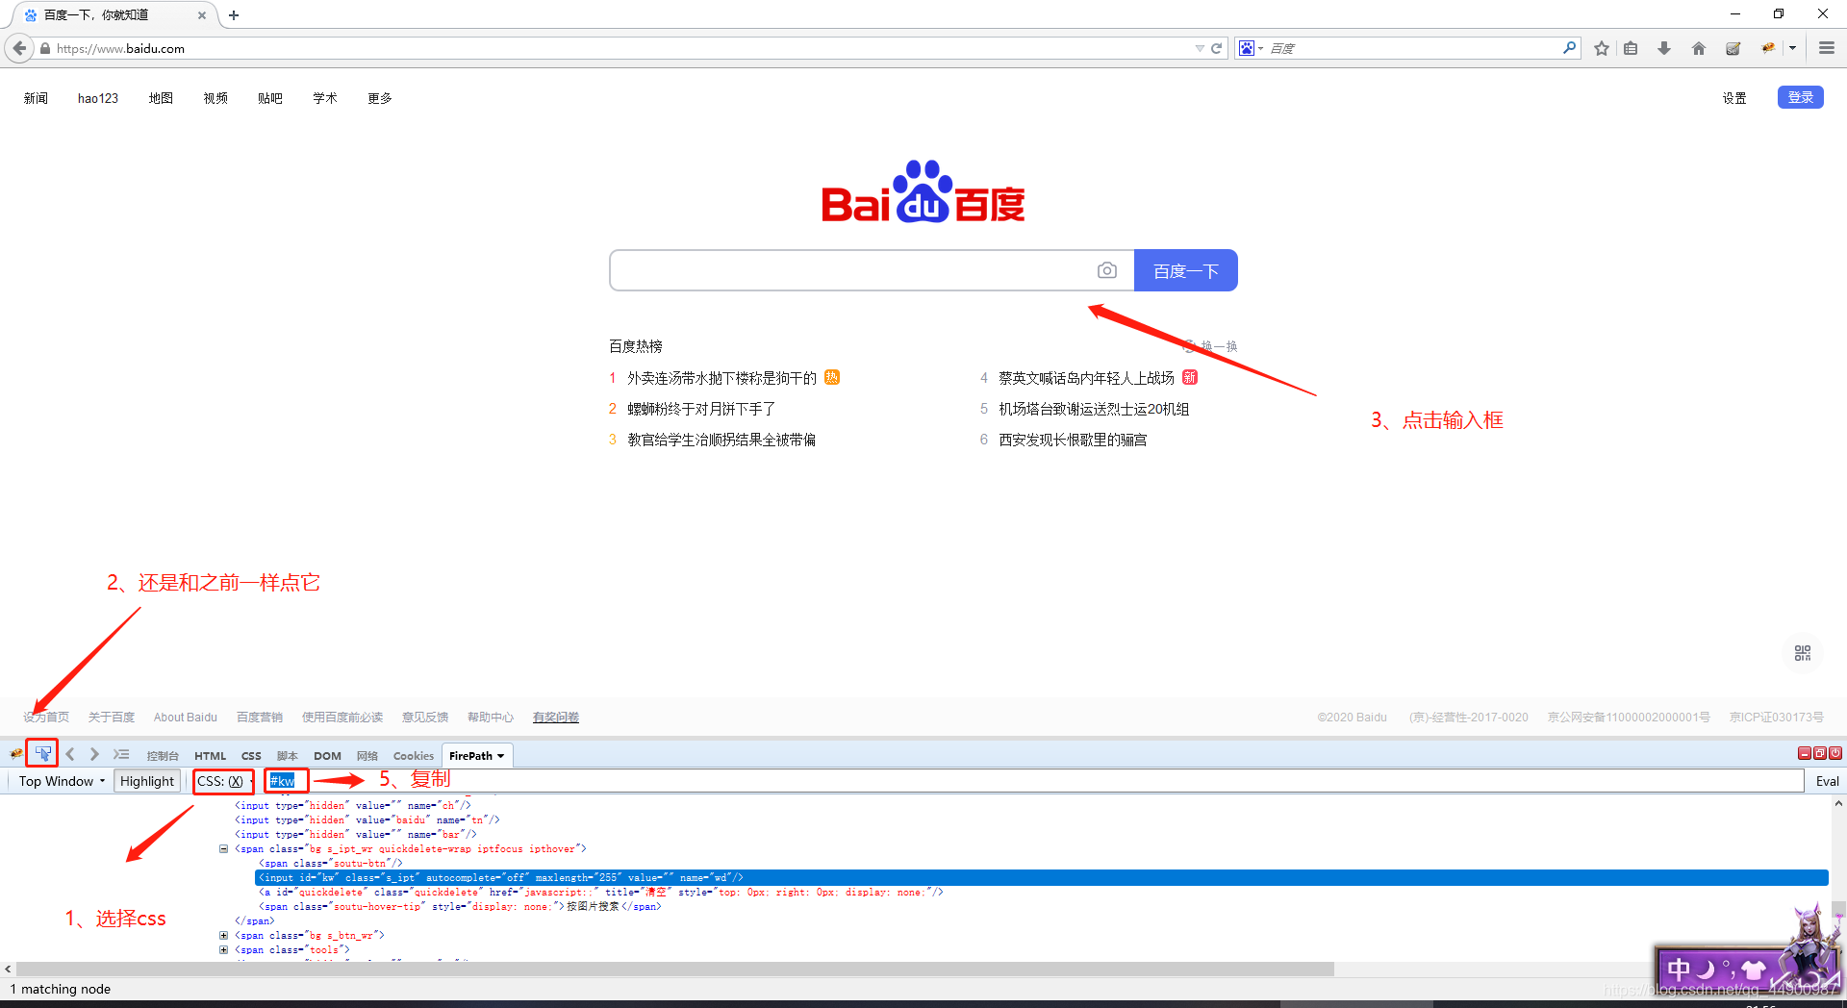Image resolution: width=1847 pixels, height=1008 pixels.
Task: Open the 新闻 news link
Action: point(36,98)
